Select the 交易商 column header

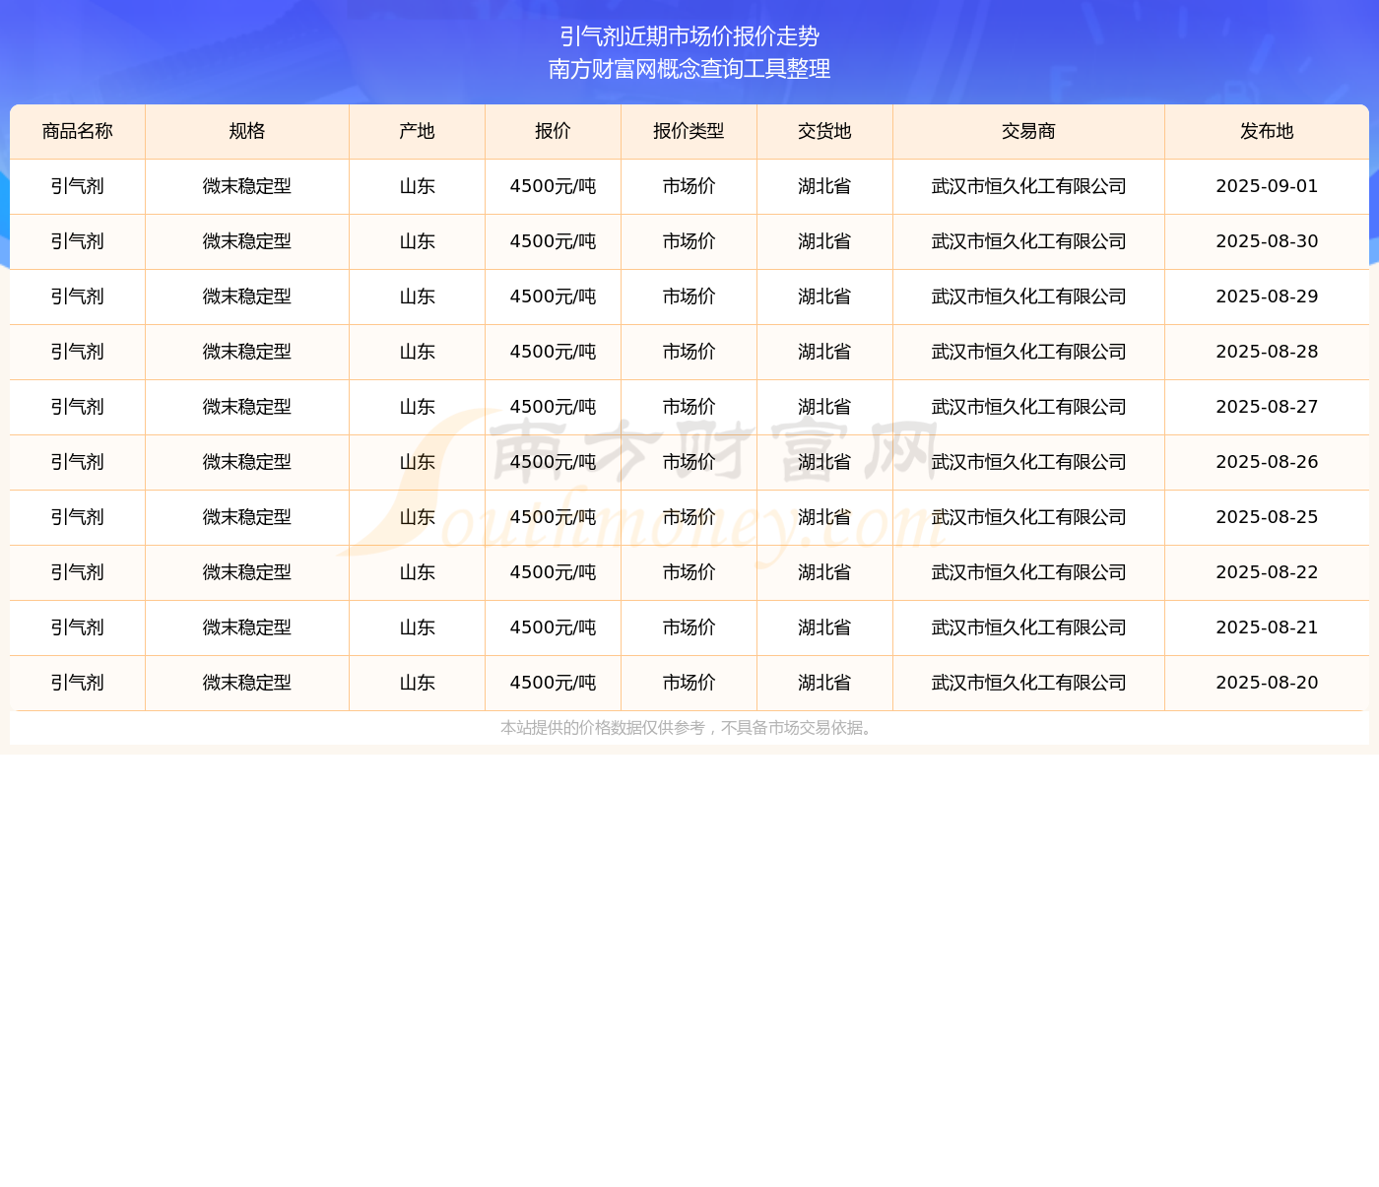(x=1029, y=131)
